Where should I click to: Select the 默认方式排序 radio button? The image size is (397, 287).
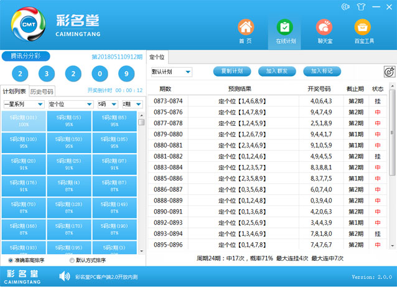pyautogui.click(x=72, y=260)
